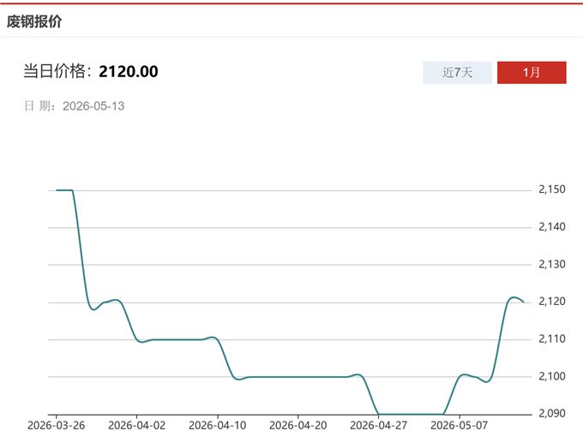Switch chart to 近7天 range
Viewport: 583px width, 431px height.
(457, 73)
